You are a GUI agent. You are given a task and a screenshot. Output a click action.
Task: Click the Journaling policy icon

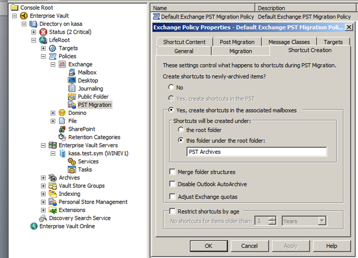pos(72,88)
